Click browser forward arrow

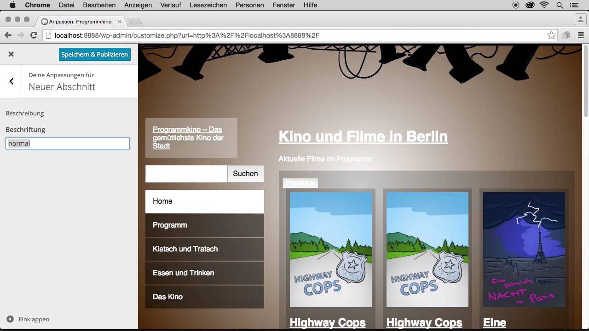21,35
